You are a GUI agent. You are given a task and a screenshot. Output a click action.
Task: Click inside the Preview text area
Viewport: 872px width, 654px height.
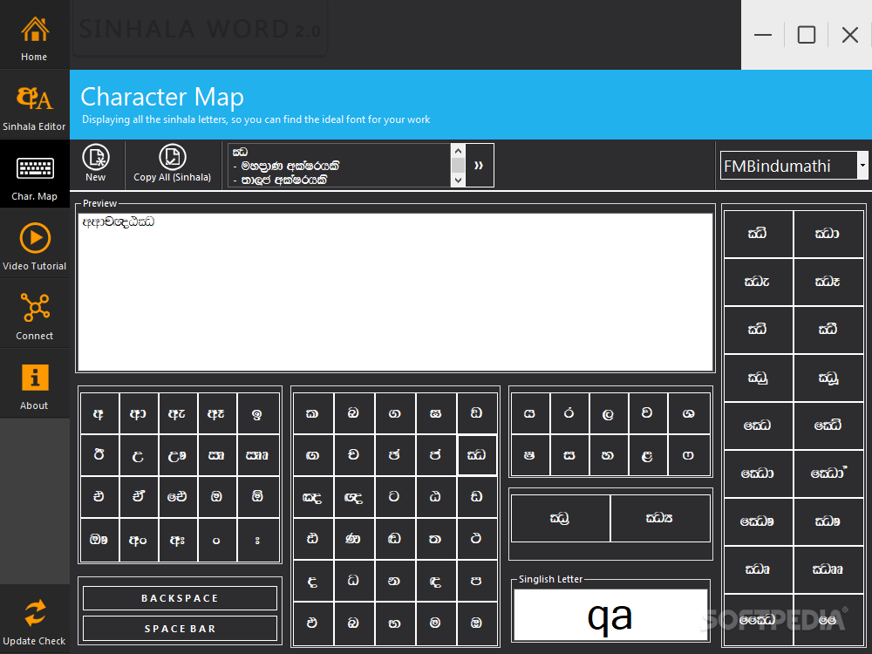click(395, 292)
